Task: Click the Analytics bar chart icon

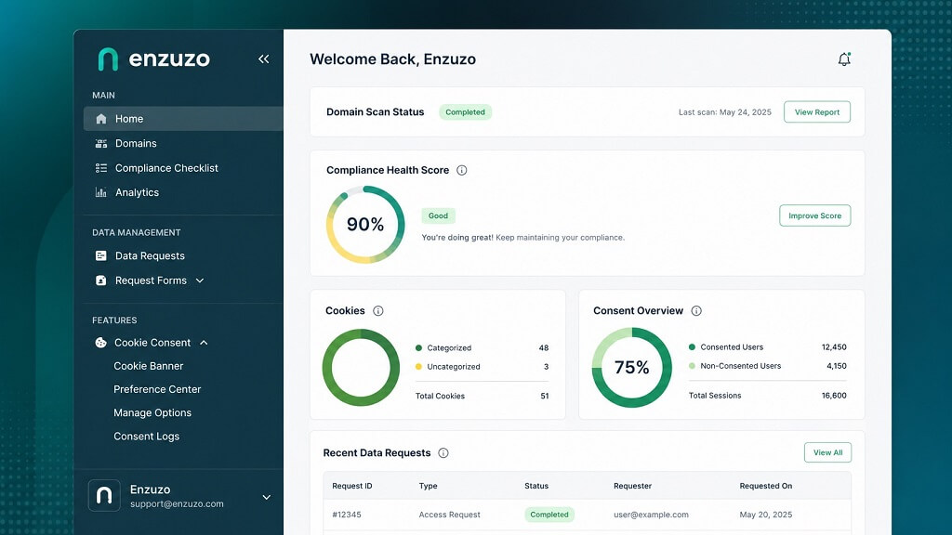Action: click(100, 192)
